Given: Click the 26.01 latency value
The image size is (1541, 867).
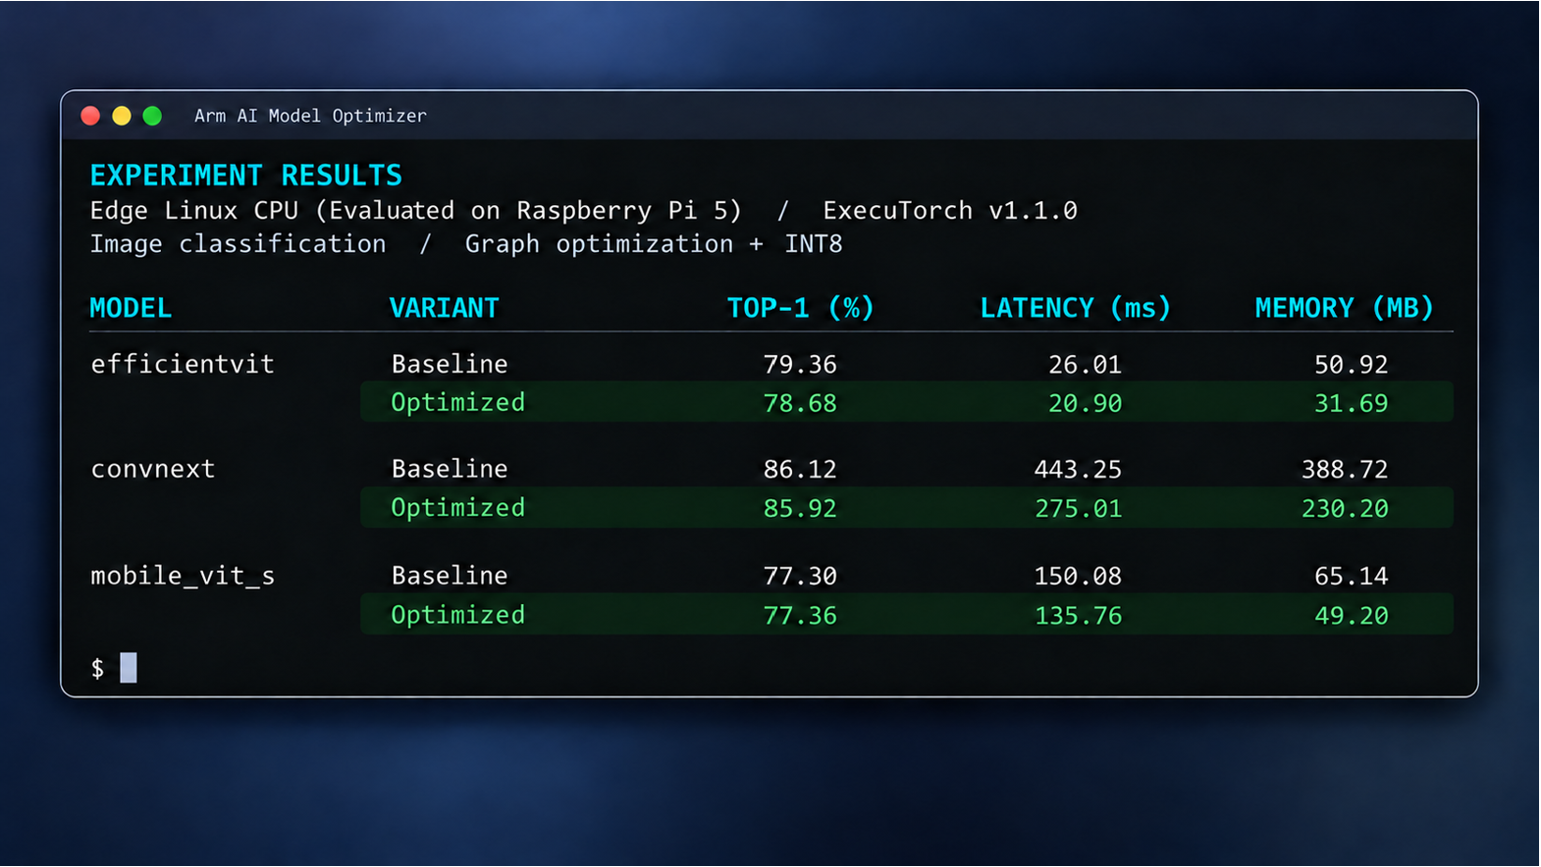Looking at the screenshot, I should (x=1085, y=365).
